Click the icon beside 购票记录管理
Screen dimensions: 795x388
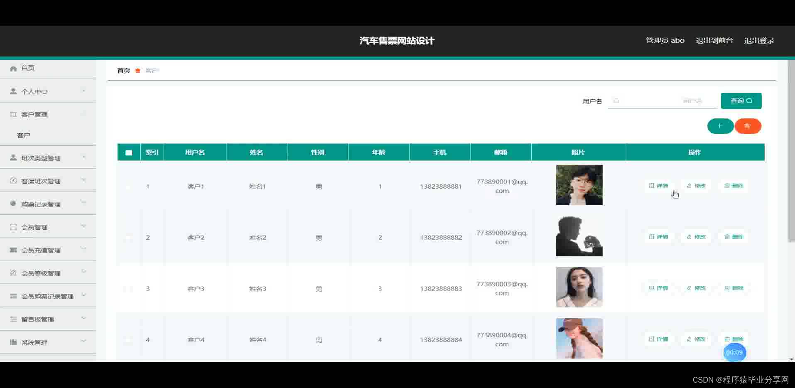13,204
